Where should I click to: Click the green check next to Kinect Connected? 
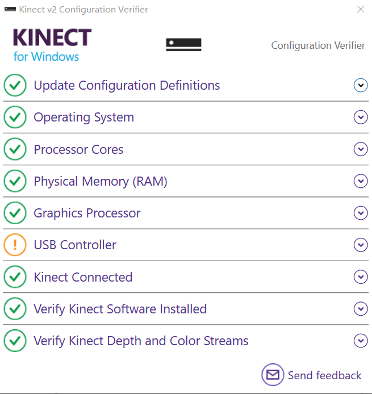point(15,277)
